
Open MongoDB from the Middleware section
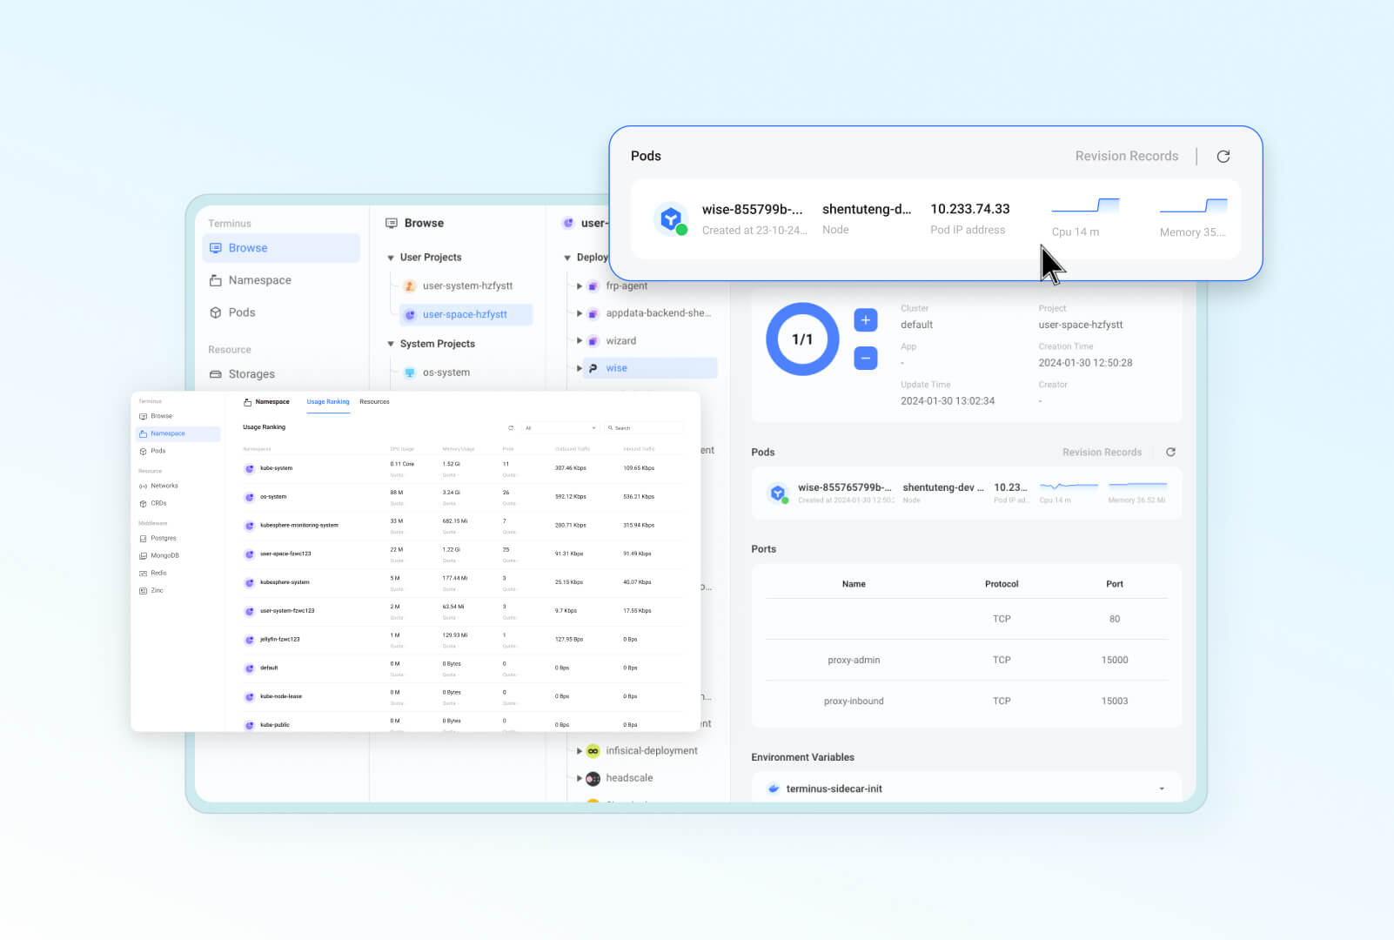[x=144, y=555]
